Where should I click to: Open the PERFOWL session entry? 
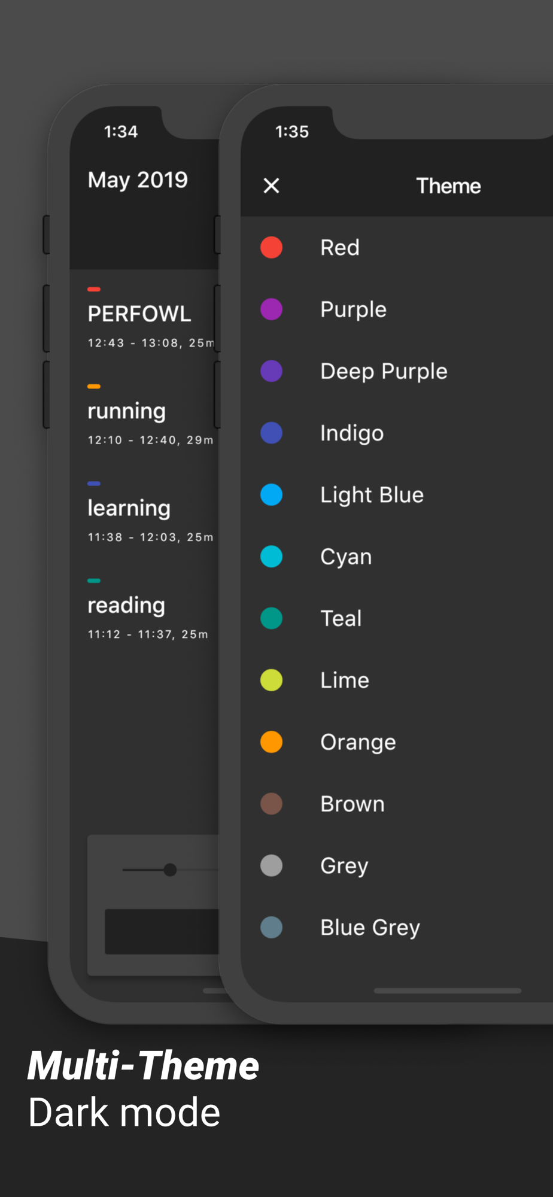[x=150, y=318]
